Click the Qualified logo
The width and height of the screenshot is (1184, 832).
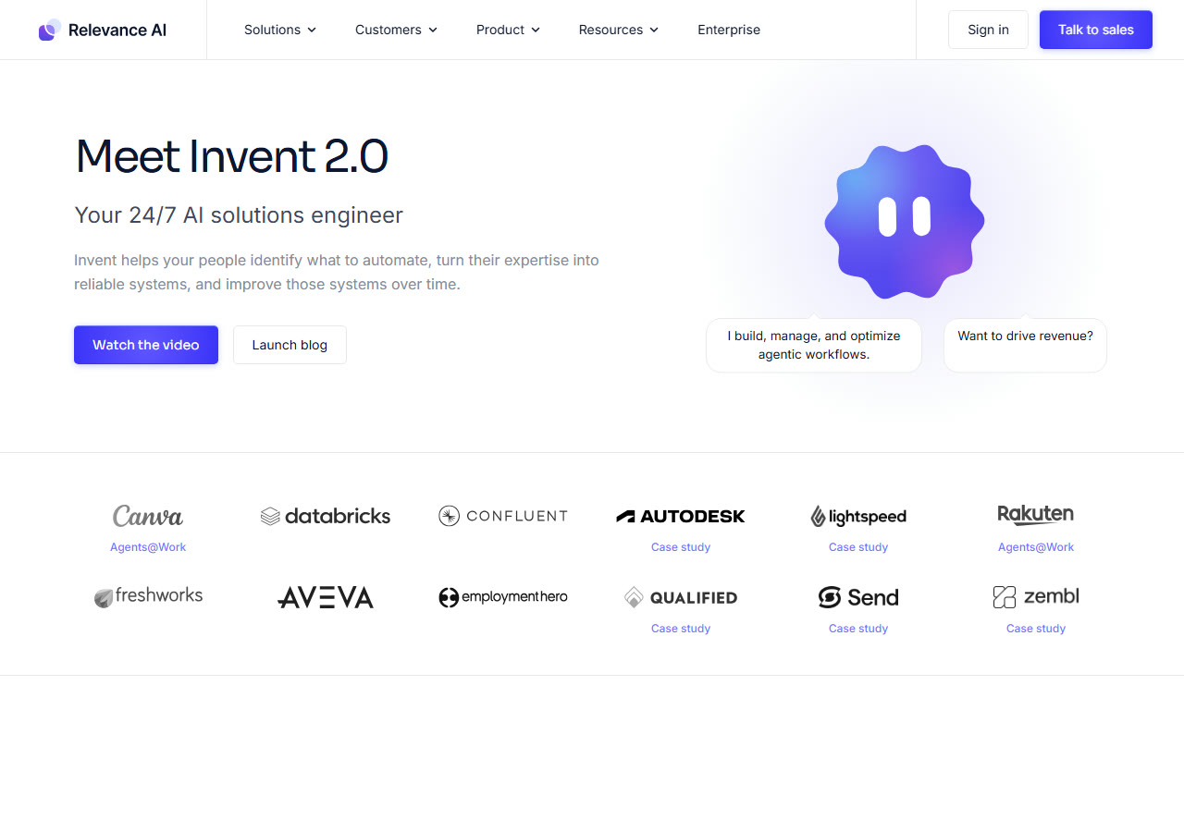pyautogui.click(x=681, y=597)
